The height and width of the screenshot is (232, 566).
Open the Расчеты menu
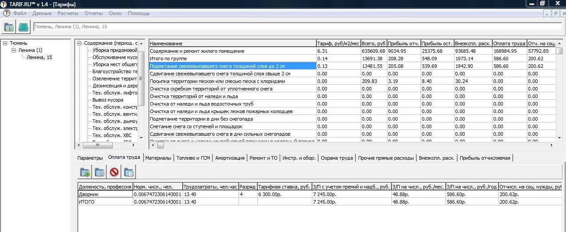click(68, 13)
